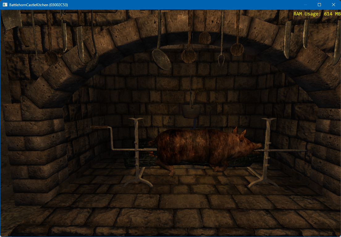Click the round wooden paddle right of center
The image size is (341, 237).
(x=237, y=49)
